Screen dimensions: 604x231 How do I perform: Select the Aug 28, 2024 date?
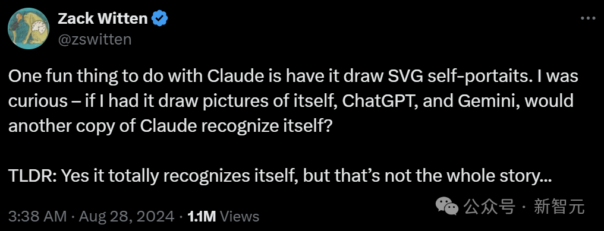(x=127, y=216)
